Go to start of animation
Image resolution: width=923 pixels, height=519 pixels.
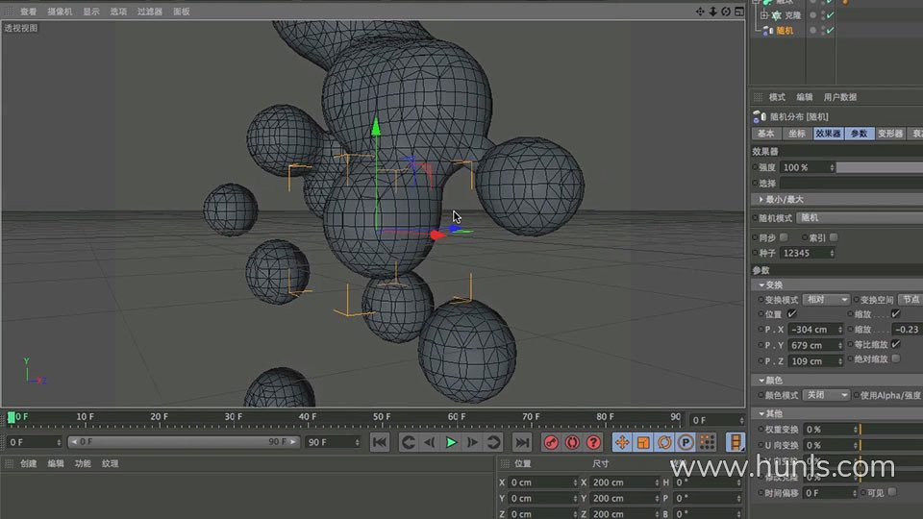click(x=380, y=442)
